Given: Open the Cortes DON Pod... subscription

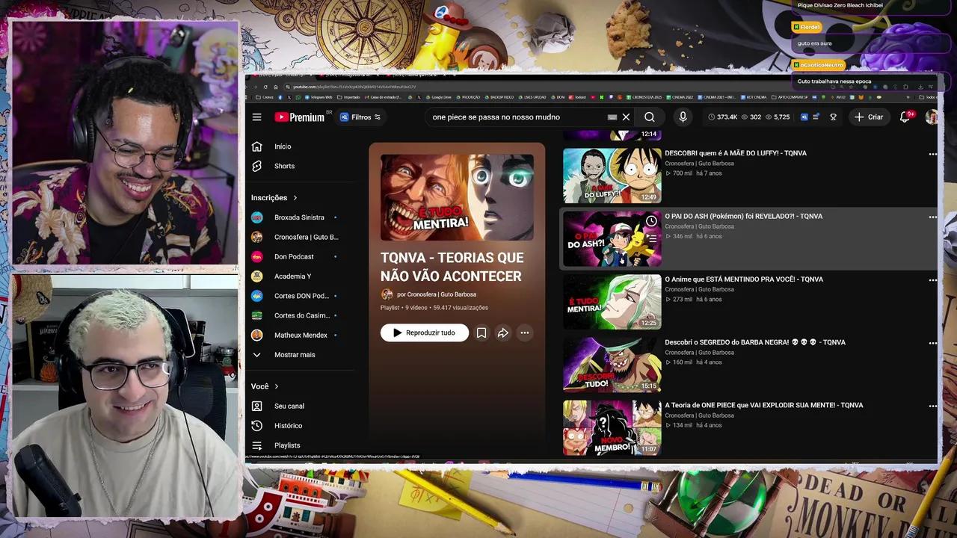Looking at the screenshot, I should tap(302, 296).
